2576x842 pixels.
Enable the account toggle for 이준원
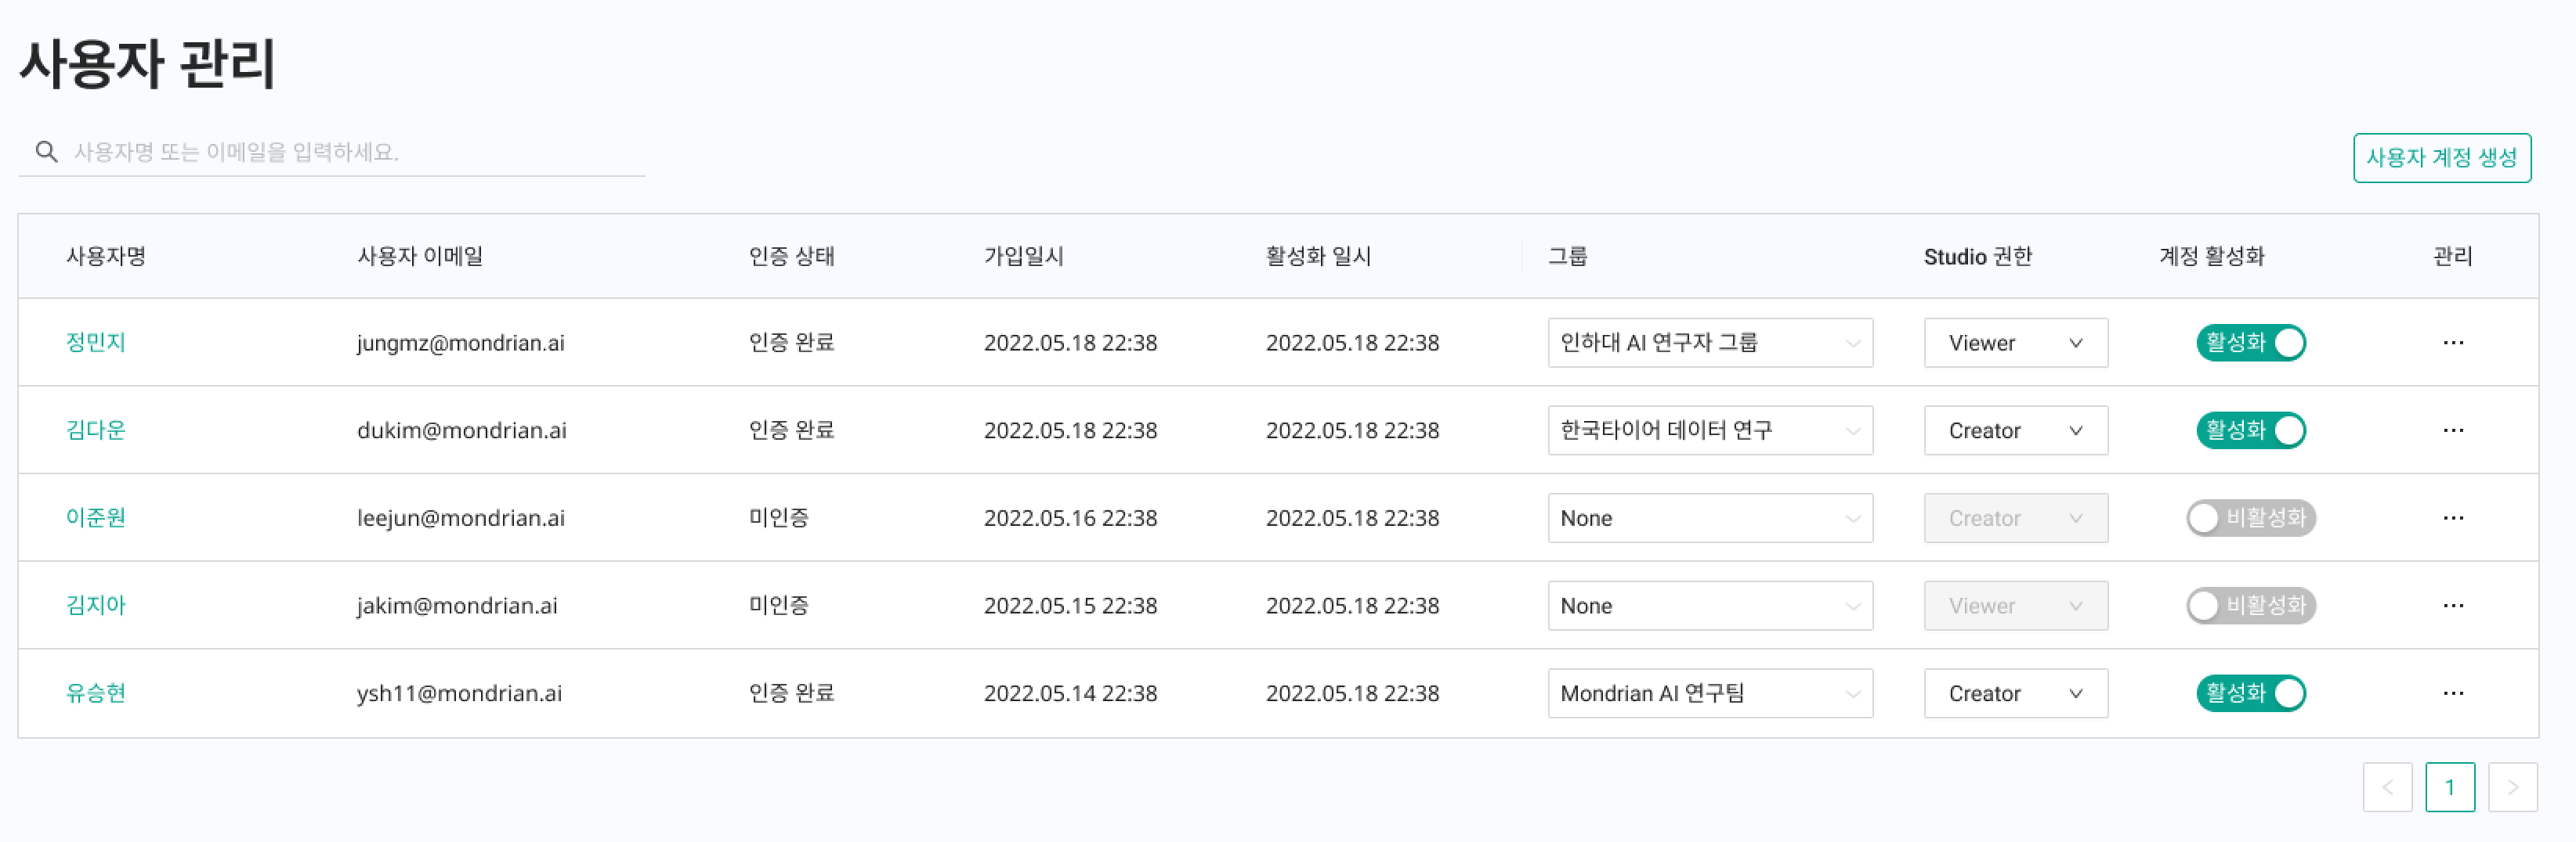(2250, 518)
